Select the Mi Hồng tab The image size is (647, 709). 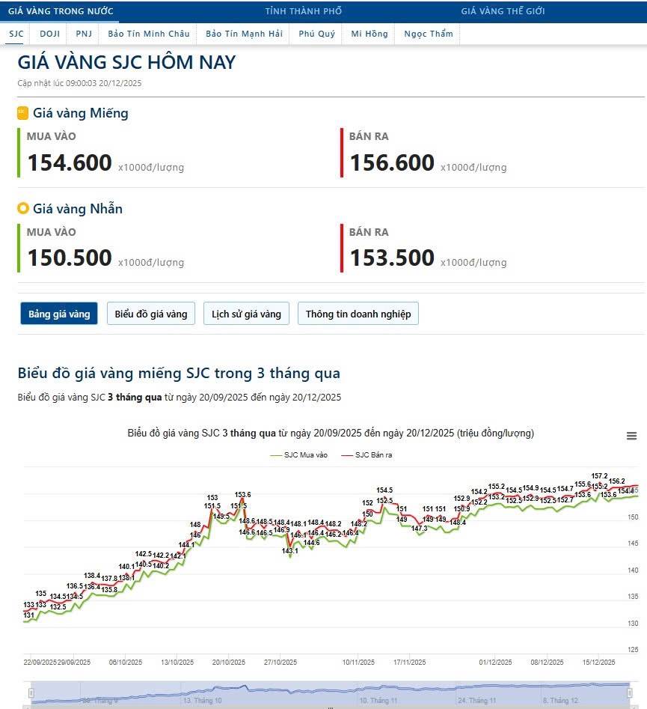368,34
